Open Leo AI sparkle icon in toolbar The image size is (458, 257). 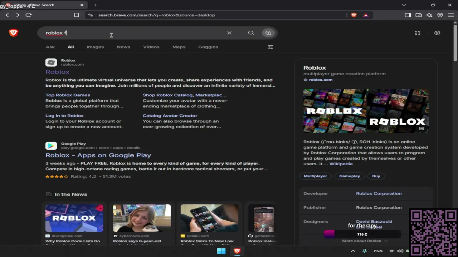point(429,15)
